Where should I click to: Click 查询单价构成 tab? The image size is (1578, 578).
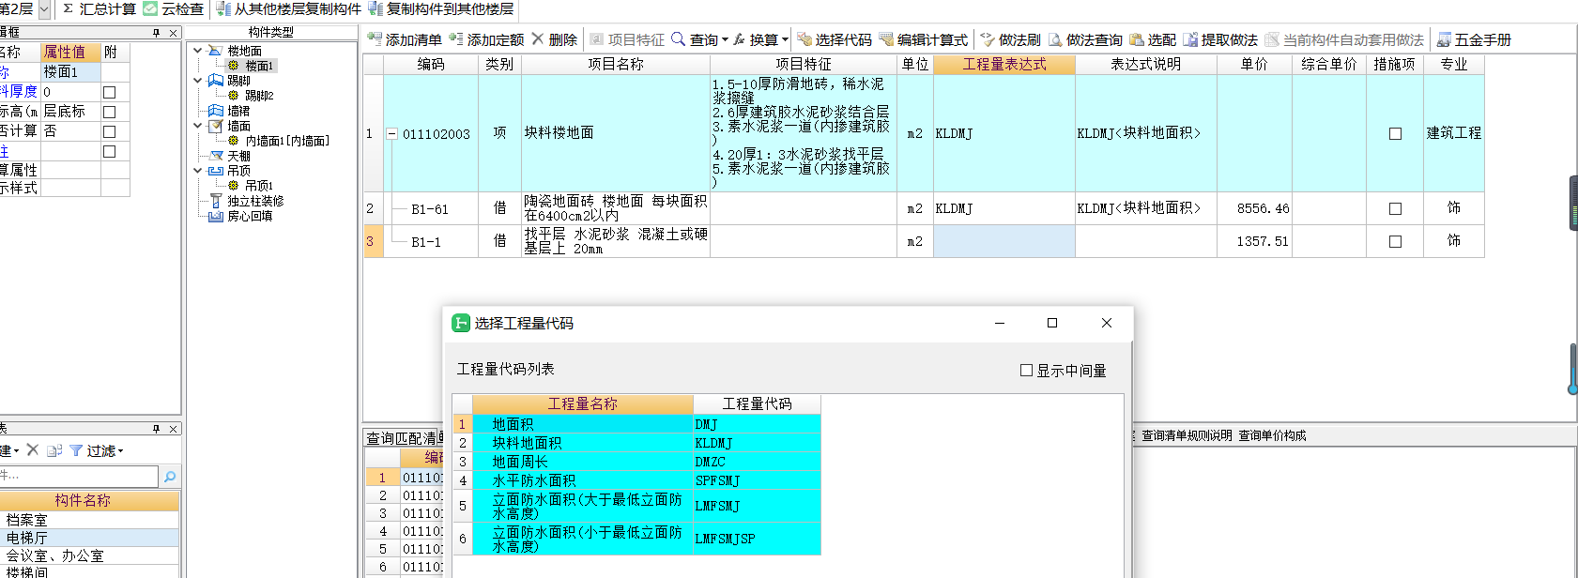coord(1272,435)
